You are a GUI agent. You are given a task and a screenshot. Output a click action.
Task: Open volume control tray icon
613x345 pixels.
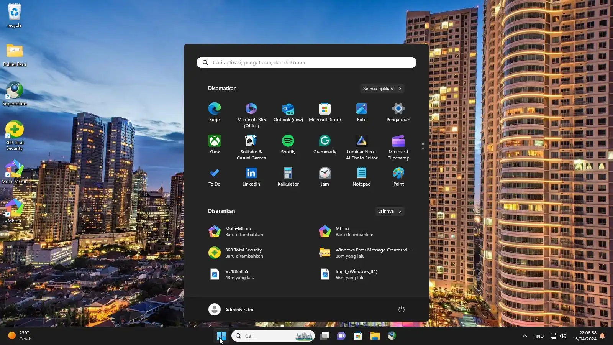[563, 336]
